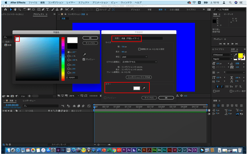Click キャンセル in the 平面設定 dialog
Image resolution: width=247 pixels, height=154 pixels.
[149, 98]
